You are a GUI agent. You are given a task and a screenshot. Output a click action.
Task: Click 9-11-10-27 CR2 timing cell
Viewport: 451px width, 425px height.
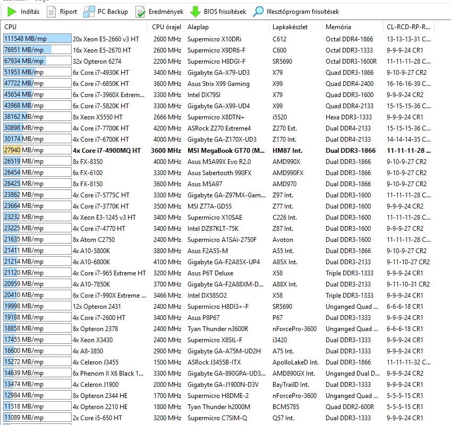click(x=408, y=262)
